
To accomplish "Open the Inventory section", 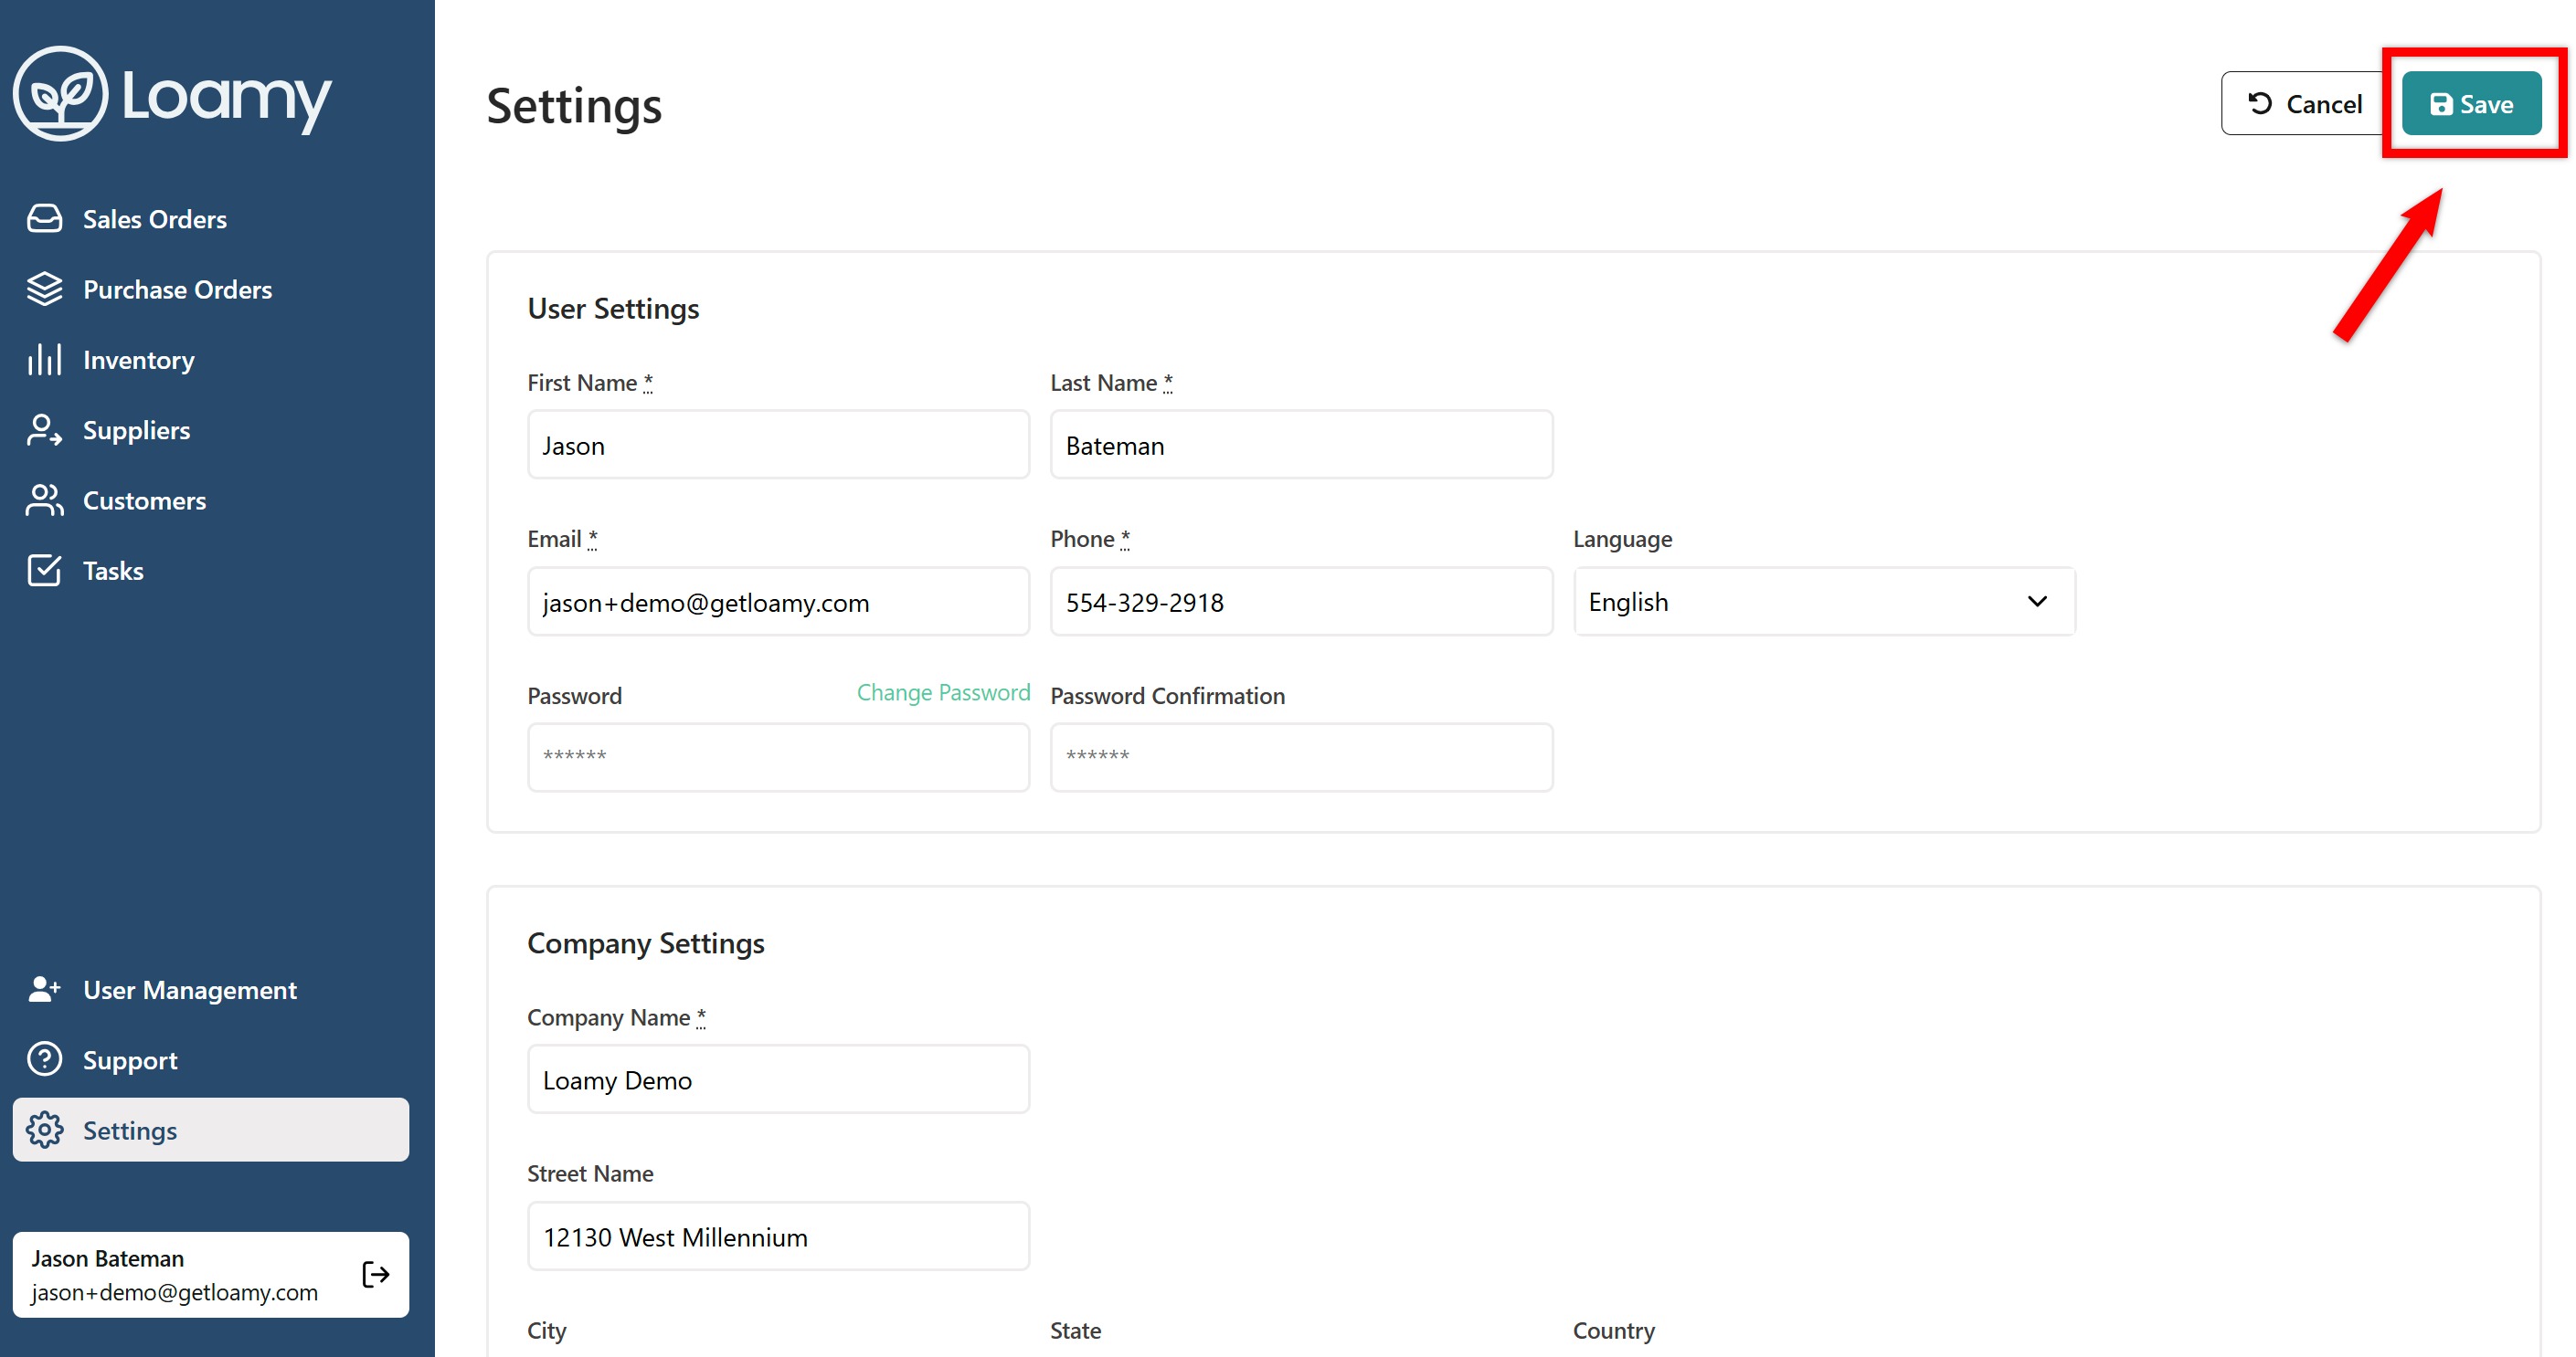I will coord(211,360).
